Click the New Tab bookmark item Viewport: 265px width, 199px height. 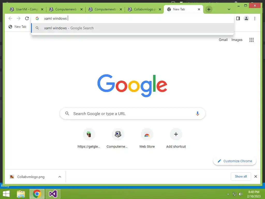(17, 27)
